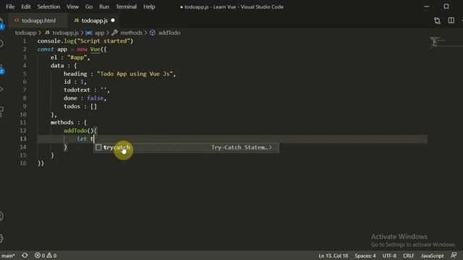Select addTodo symbol in breadcrumb
Image resolution: width=463 pixels, height=260 pixels.
169,32
